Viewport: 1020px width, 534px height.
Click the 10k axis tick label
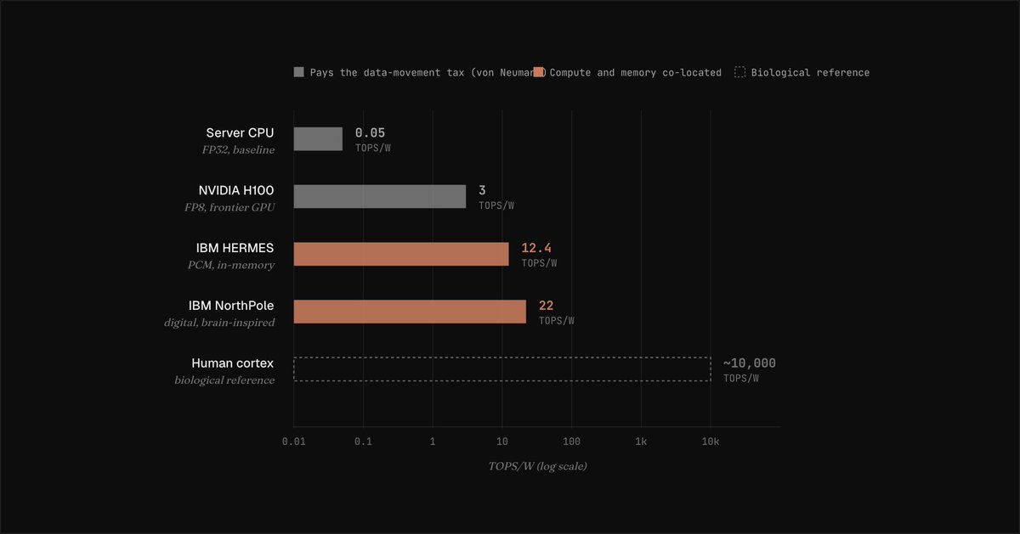tap(711, 441)
